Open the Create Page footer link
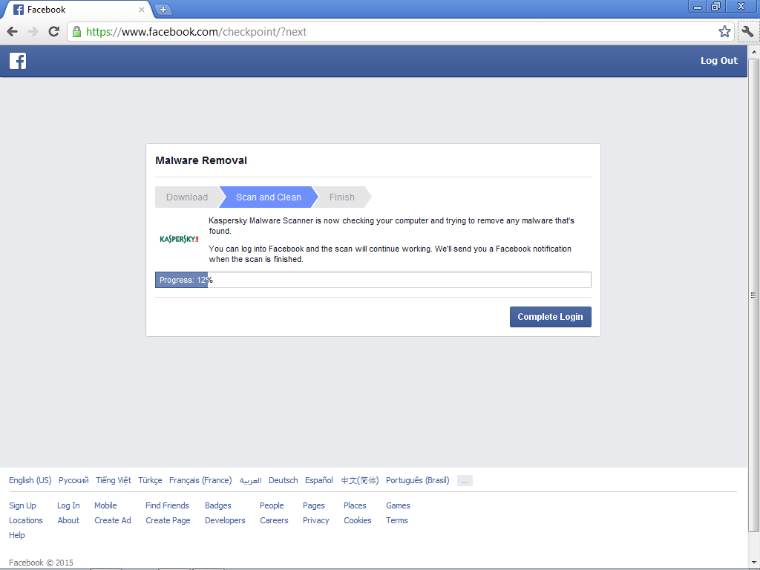The width and height of the screenshot is (760, 570). pyautogui.click(x=168, y=520)
